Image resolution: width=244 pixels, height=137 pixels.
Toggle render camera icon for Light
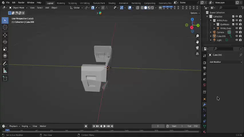[241, 40]
